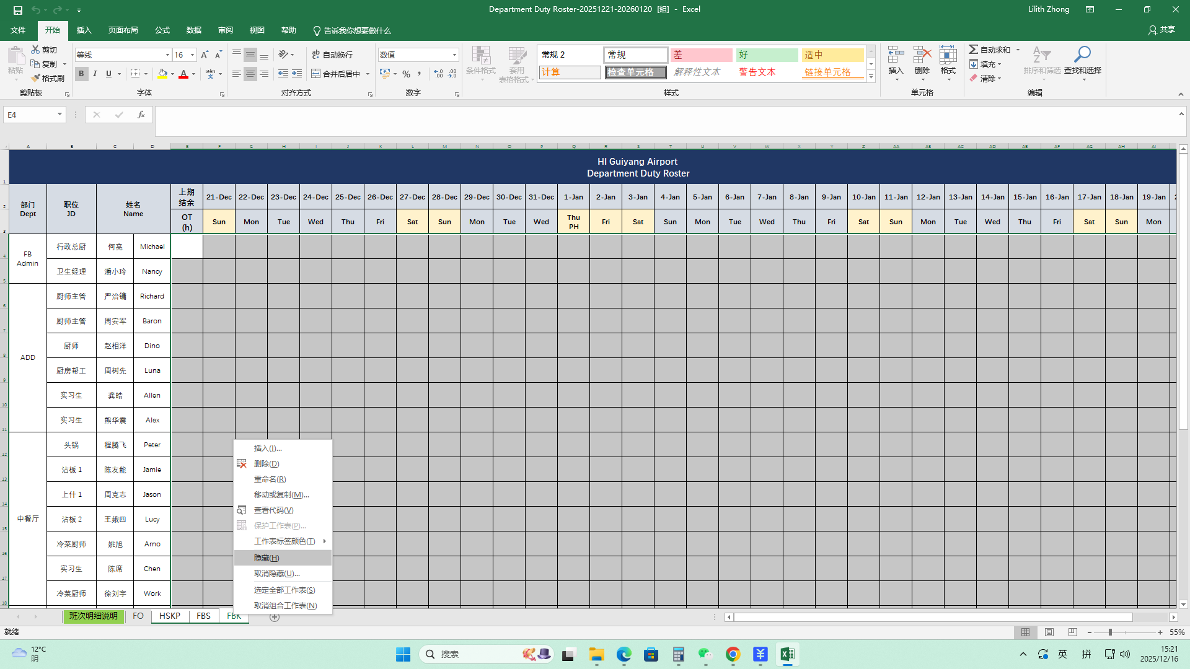Image resolution: width=1190 pixels, height=669 pixels.
Task: Switch to Page Layout view in status bar
Action: [1049, 632]
